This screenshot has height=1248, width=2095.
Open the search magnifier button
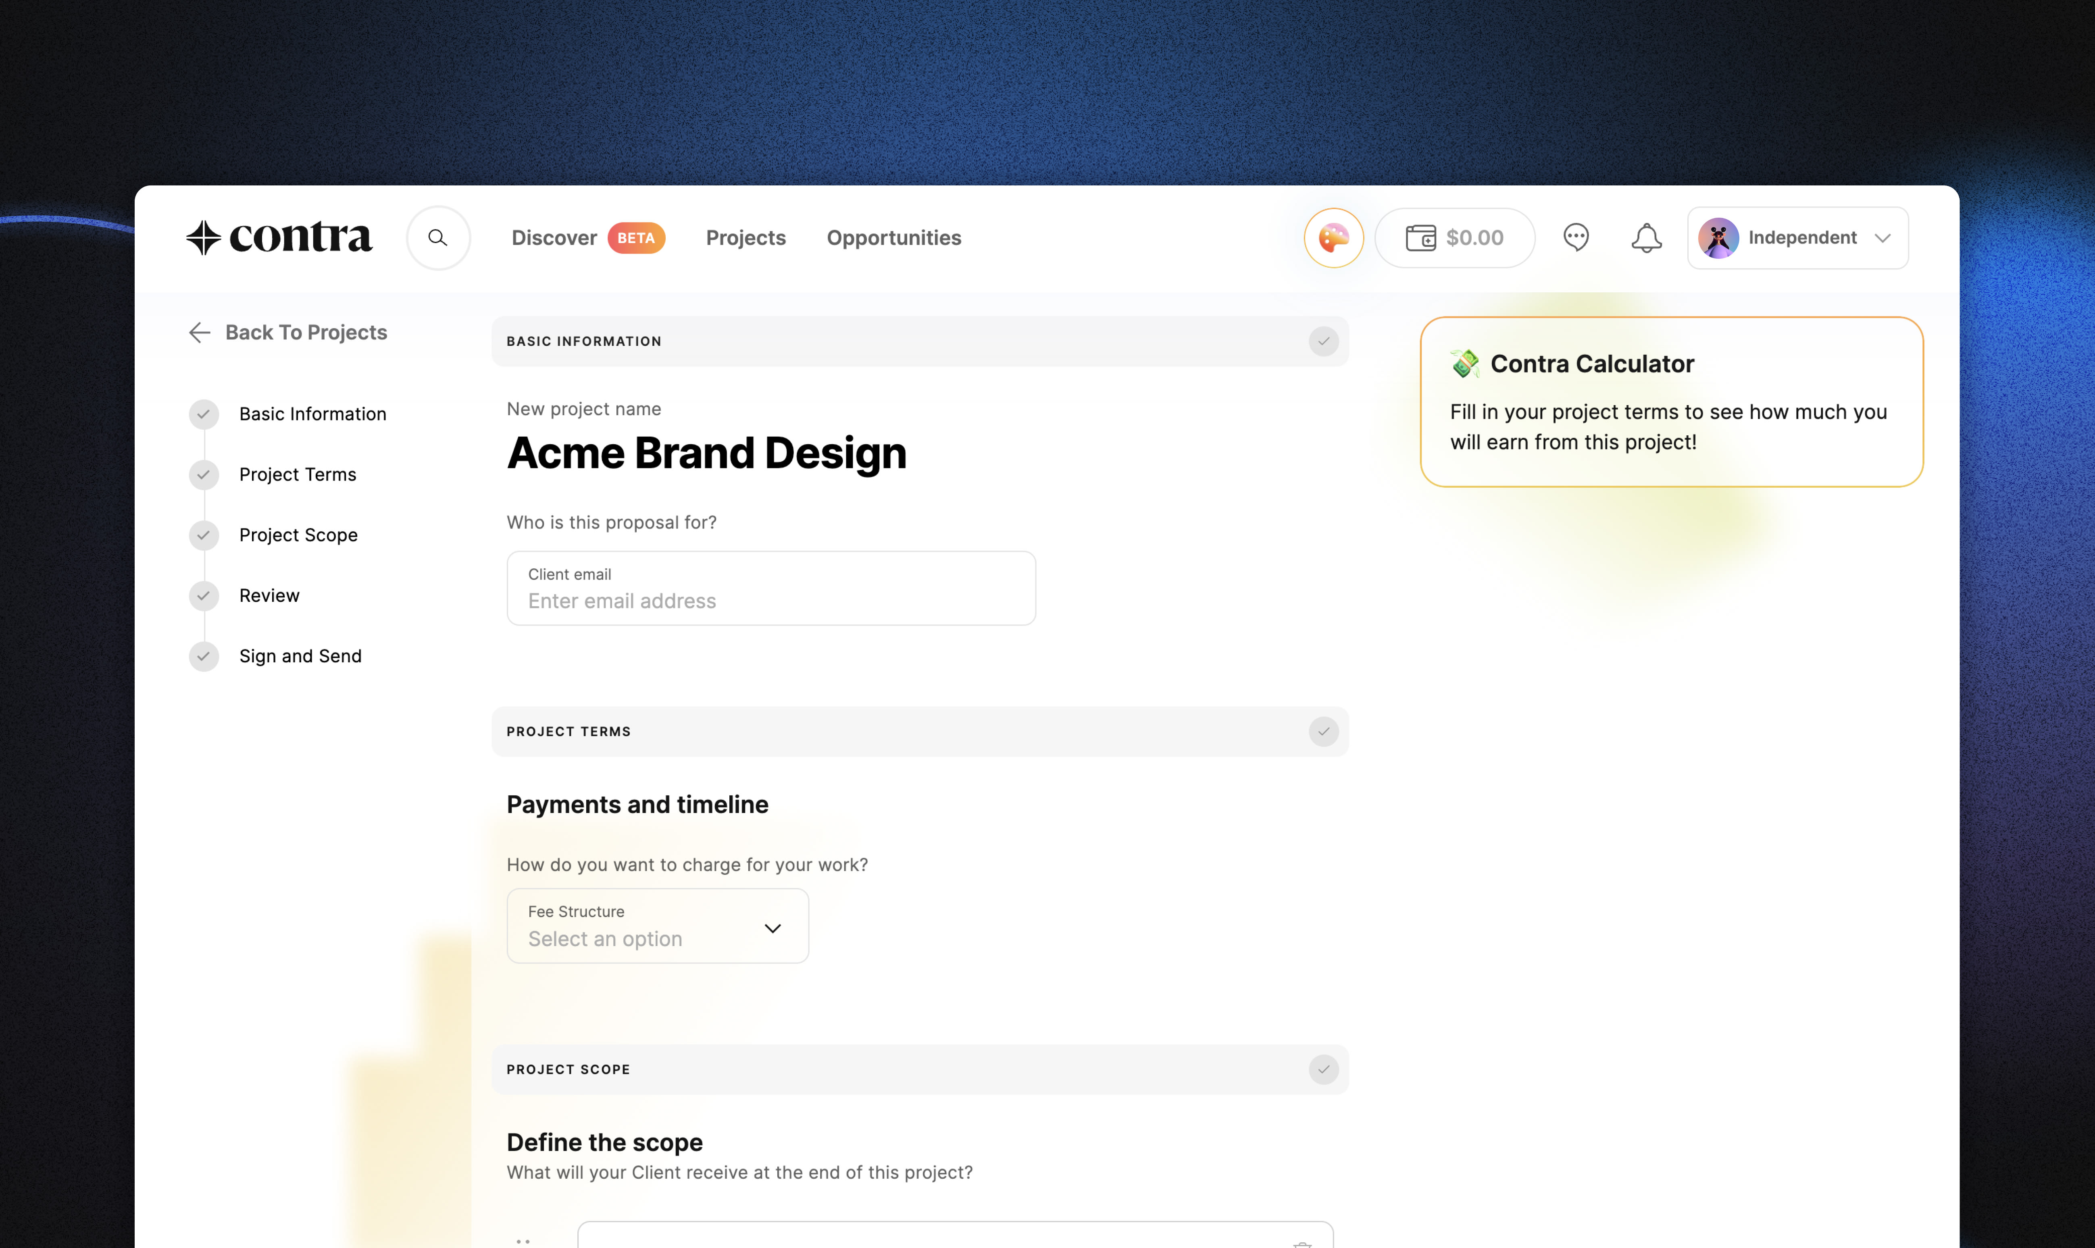(x=438, y=238)
